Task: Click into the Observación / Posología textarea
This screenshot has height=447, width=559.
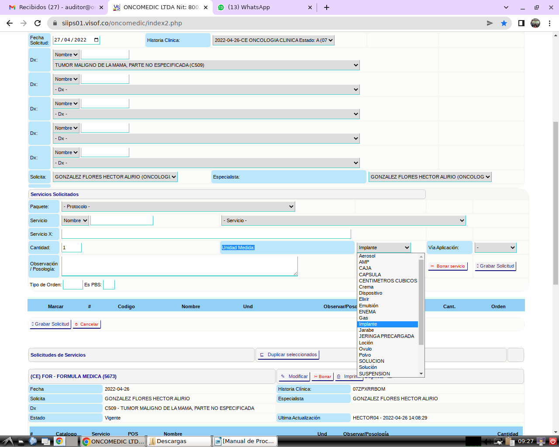Action: [x=179, y=266]
